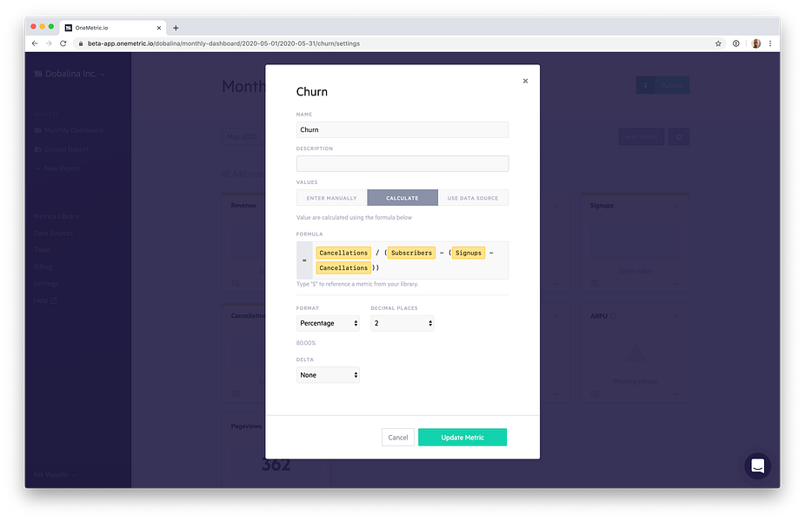
Task: Click the Cancel button
Action: [x=398, y=438]
